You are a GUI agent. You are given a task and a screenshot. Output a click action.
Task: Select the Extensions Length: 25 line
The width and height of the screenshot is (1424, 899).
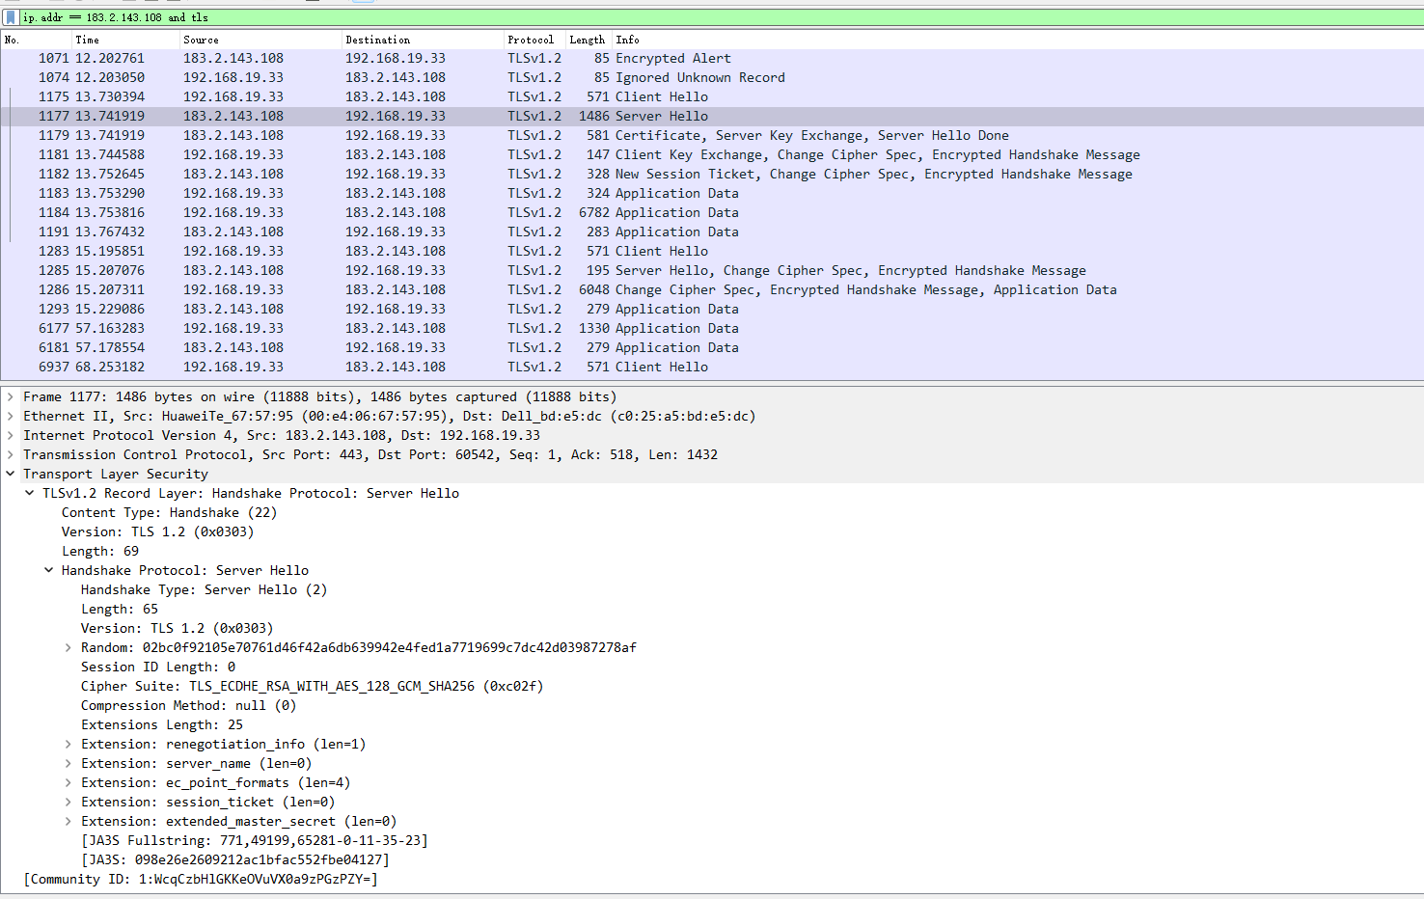[x=162, y=724]
